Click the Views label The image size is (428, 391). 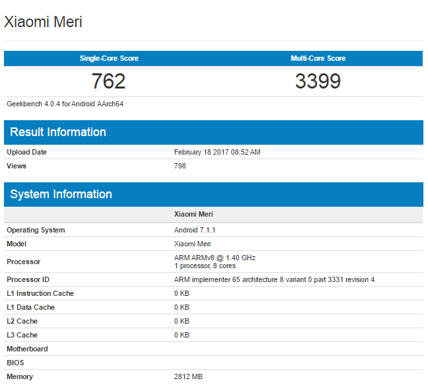(16, 166)
